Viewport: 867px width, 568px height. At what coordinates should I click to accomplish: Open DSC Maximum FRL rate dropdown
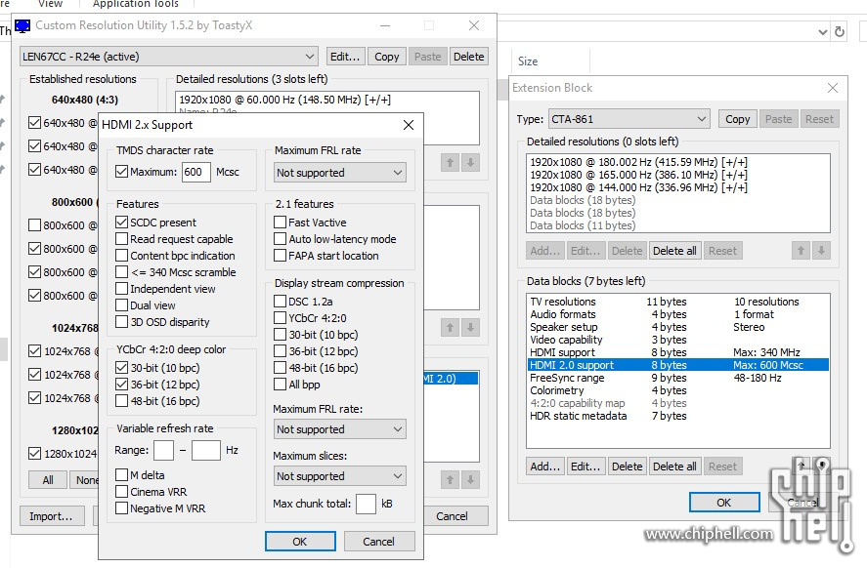click(339, 428)
